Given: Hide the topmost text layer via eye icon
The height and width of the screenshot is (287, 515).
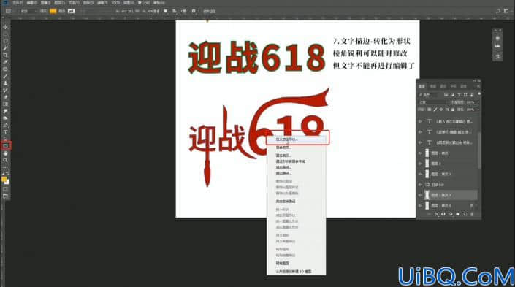Looking at the screenshot, I should click(x=420, y=121).
